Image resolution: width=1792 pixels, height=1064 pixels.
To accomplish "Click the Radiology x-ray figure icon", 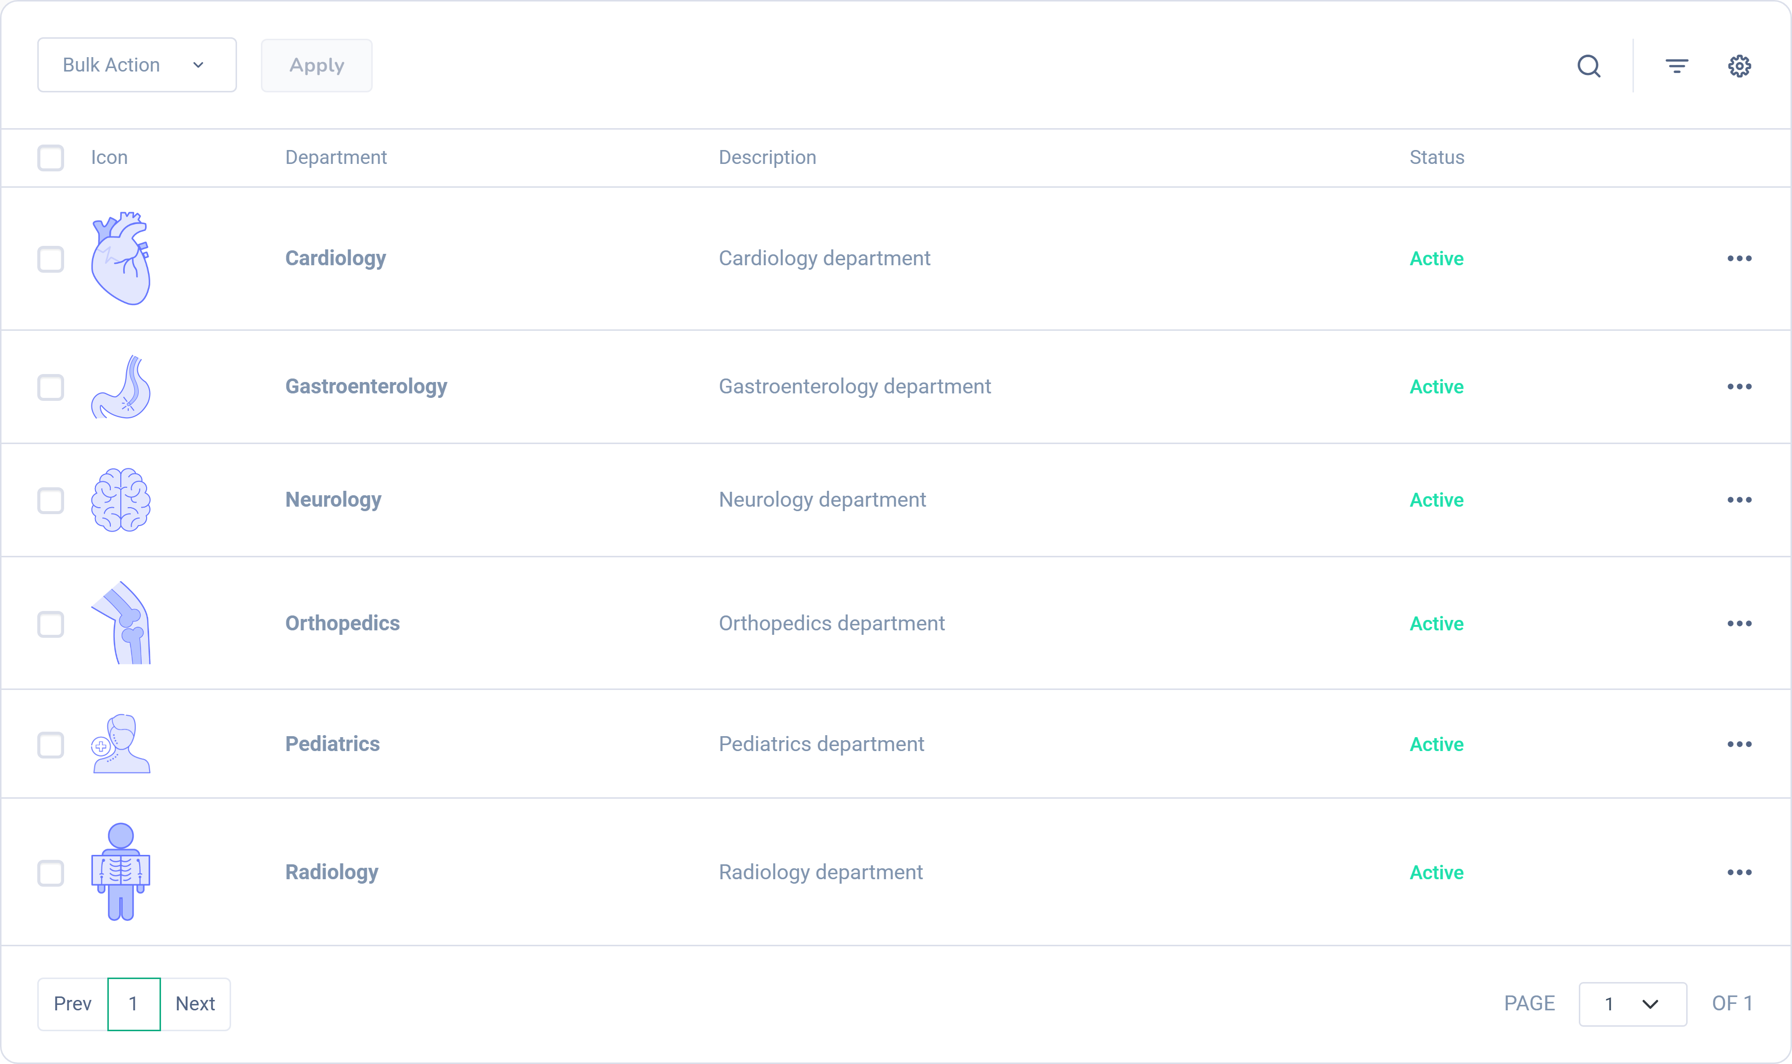I will [x=121, y=872].
